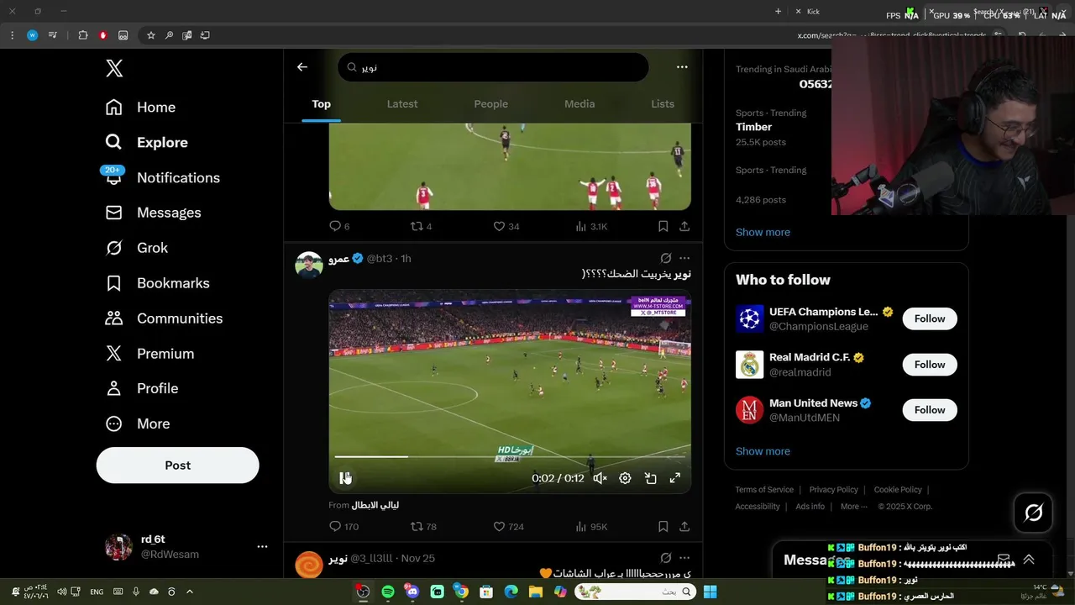Screen dimensions: 1075x605
Task: Follow Real Madrid C.F.
Action: pyautogui.click(x=930, y=365)
